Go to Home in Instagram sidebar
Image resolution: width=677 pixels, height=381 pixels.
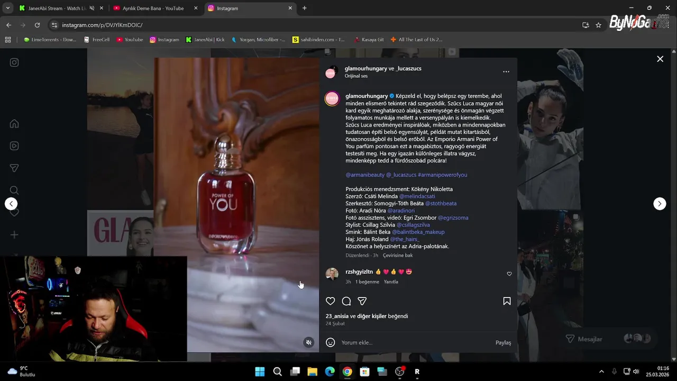pyautogui.click(x=14, y=124)
